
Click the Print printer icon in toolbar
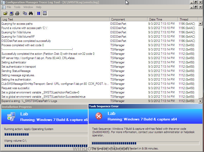coord(17,13)
